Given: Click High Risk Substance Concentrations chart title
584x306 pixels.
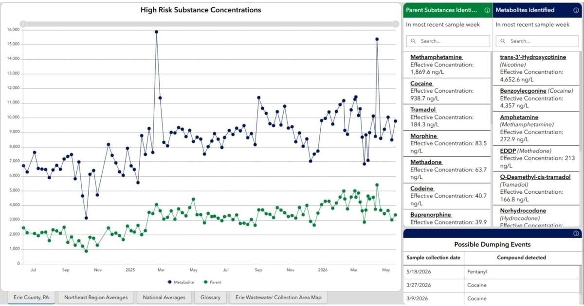Looking at the screenshot, I should tap(201, 10).
